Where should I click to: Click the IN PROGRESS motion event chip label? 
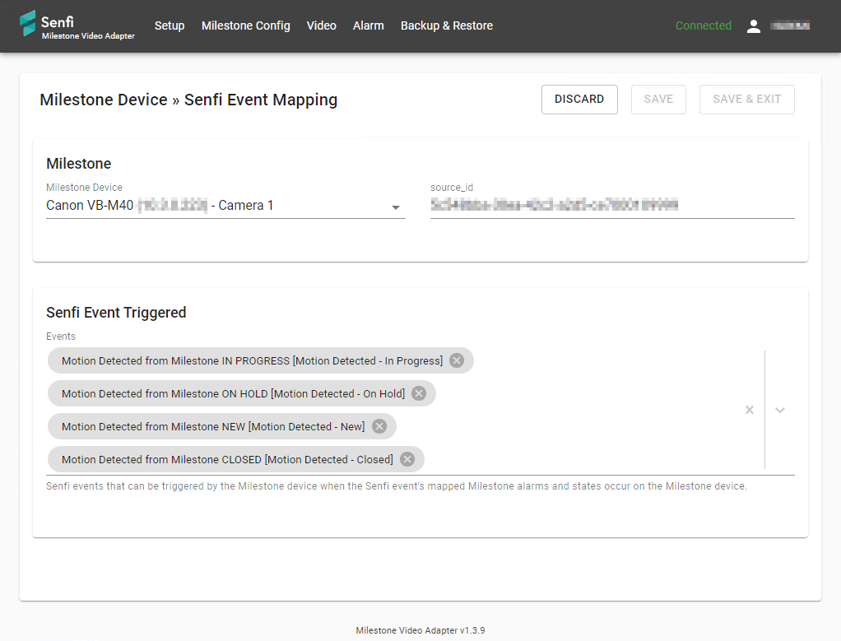tap(252, 360)
